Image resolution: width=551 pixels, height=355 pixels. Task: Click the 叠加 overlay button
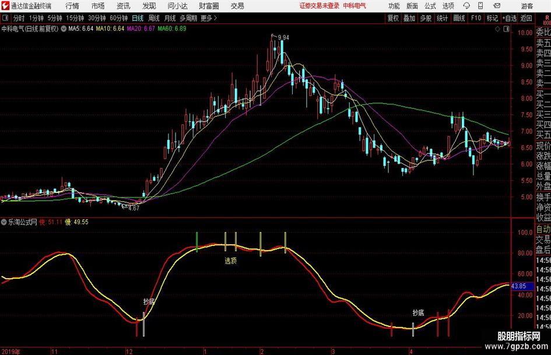point(409,18)
